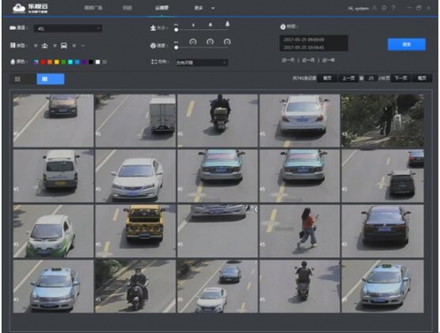Click the blue search button

click(407, 44)
